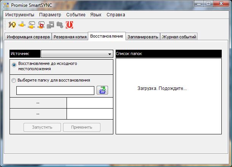Click 'Загрузка. Подождите...' text in folder list
The width and height of the screenshot is (232, 167).
(x=162, y=88)
